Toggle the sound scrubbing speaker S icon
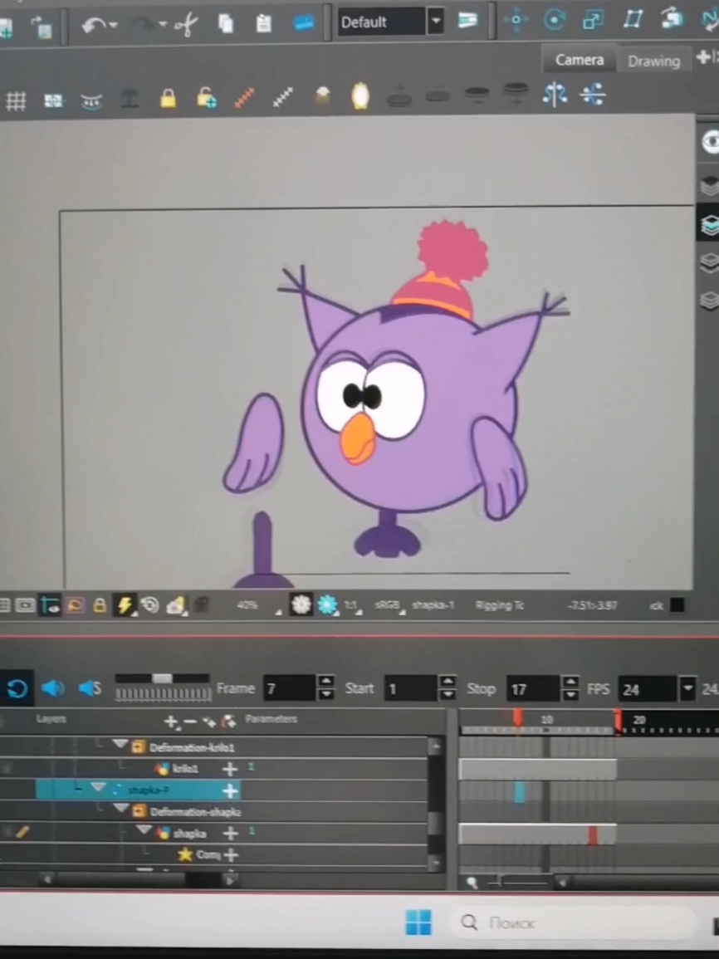The width and height of the screenshot is (719, 959). tap(90, 688)
